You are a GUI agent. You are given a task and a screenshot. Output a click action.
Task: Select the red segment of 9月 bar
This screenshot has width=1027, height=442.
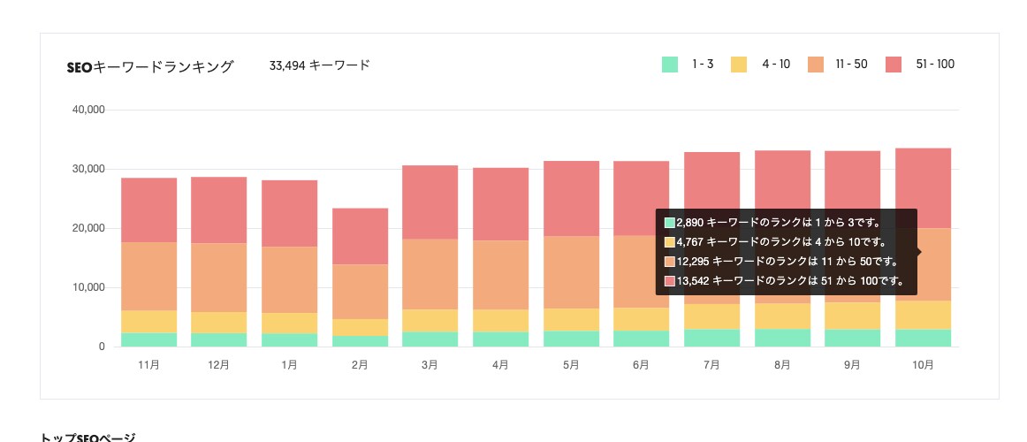852,179
